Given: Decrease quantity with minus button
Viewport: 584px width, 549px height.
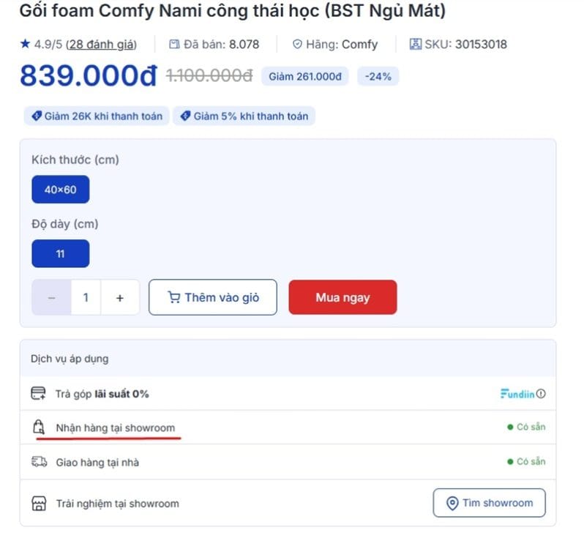Looking at the screenshot, I should pyautogui.click(x=51, y=298).
